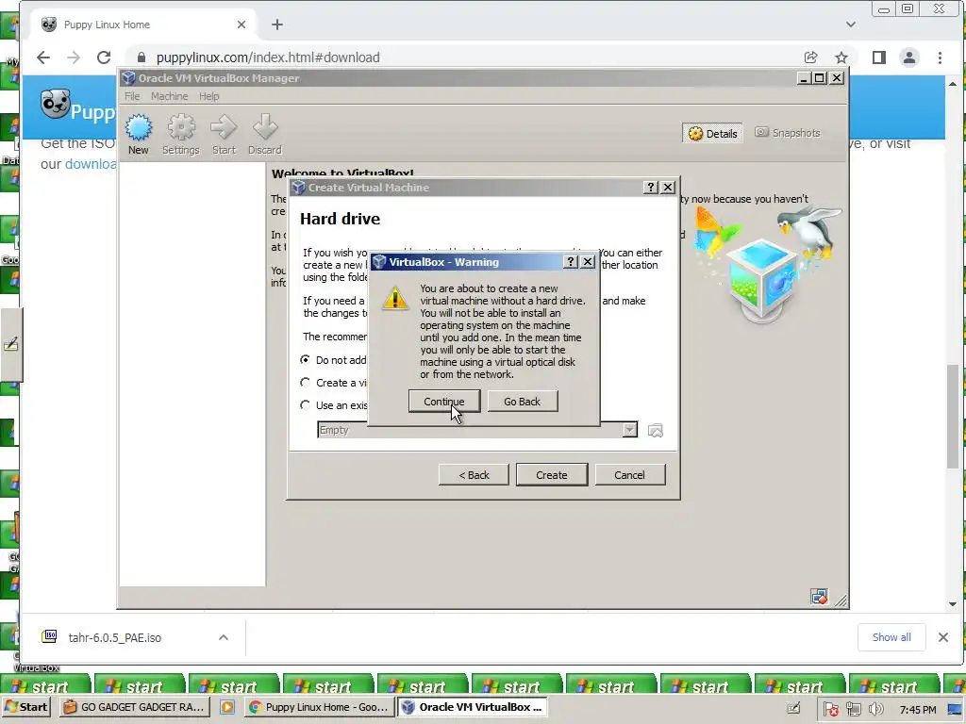966x724 pixels.
Task: Click the pen icon in the system tray
Action: point(793,709)
